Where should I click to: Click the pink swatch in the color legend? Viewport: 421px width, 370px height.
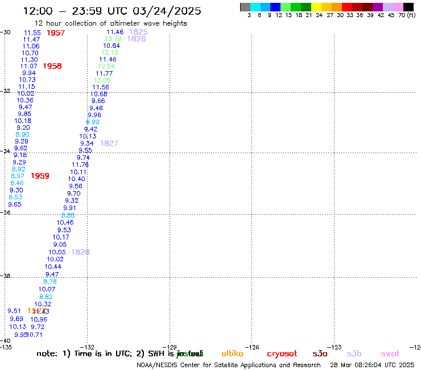tap(398, 7)
